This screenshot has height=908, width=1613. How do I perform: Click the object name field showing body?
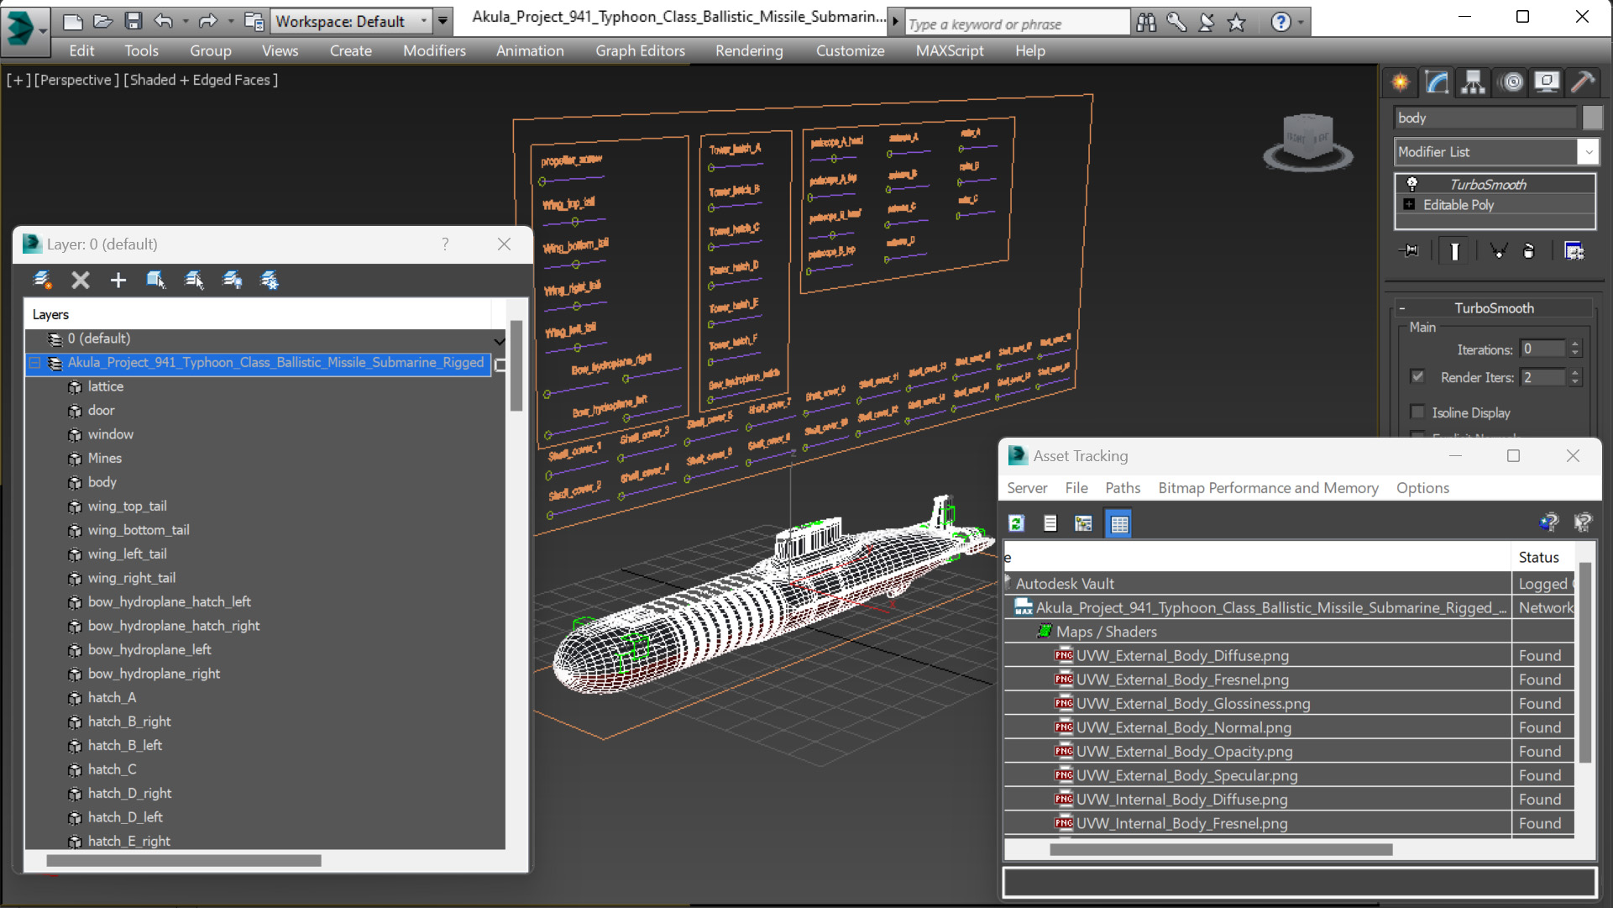[1485, 118]
